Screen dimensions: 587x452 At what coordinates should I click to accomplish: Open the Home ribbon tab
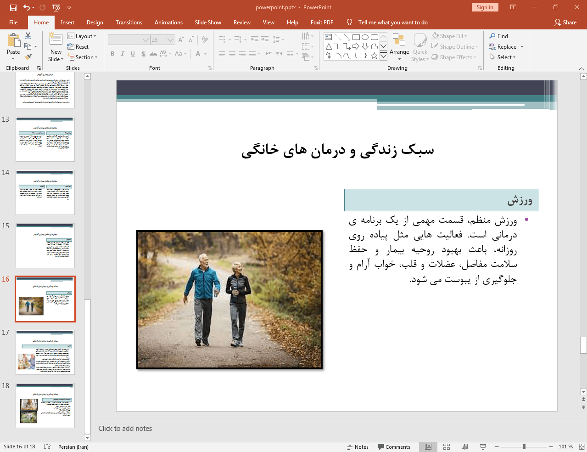point(41,22)
